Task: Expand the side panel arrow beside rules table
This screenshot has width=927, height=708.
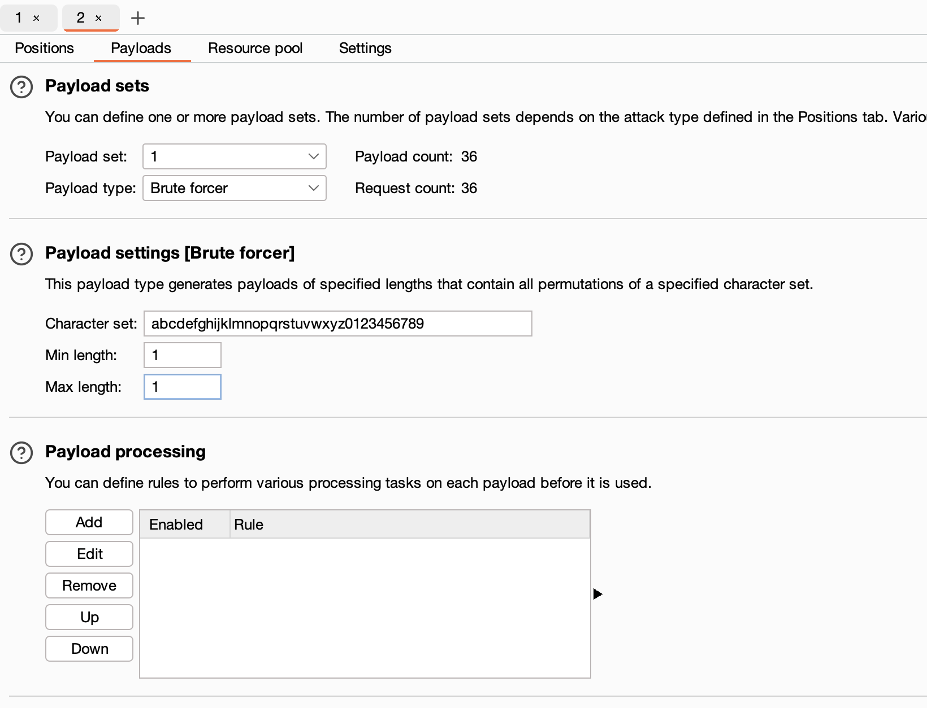Action: [597, 594]
